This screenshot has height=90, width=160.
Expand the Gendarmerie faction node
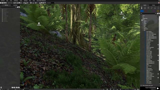141,18
